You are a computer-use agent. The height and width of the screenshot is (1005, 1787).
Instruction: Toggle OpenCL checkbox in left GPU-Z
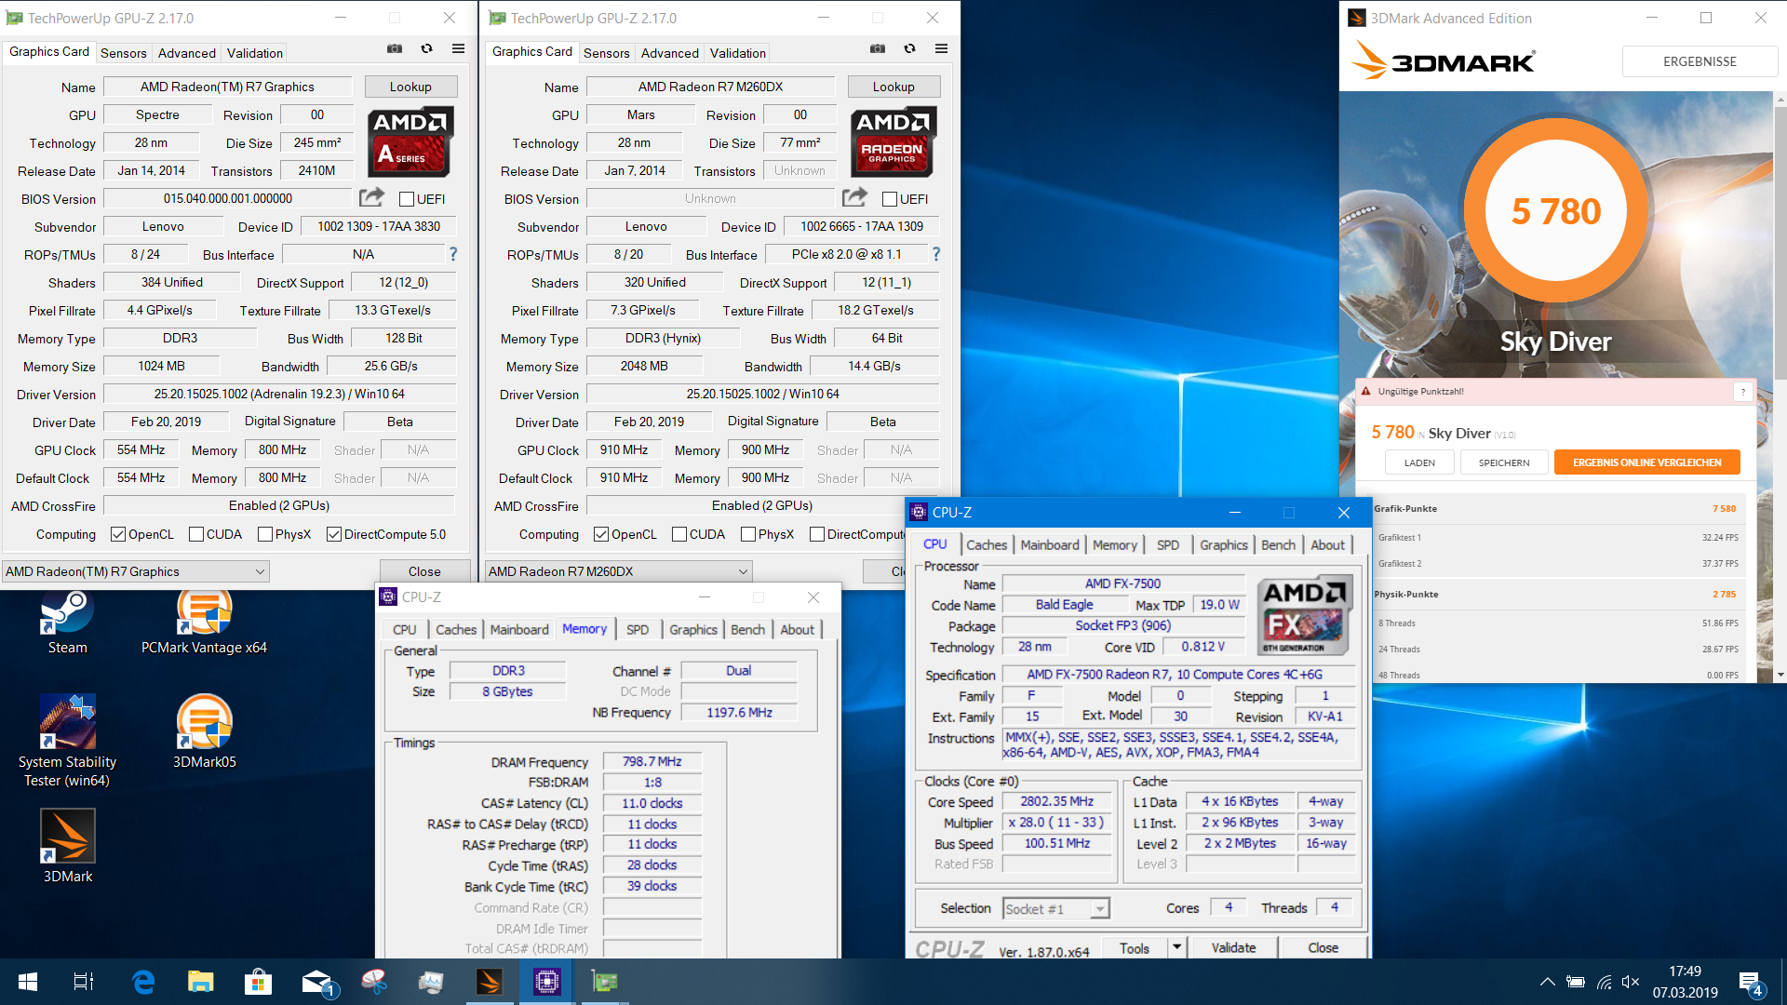pyautogui.click(x=118, y=534)
